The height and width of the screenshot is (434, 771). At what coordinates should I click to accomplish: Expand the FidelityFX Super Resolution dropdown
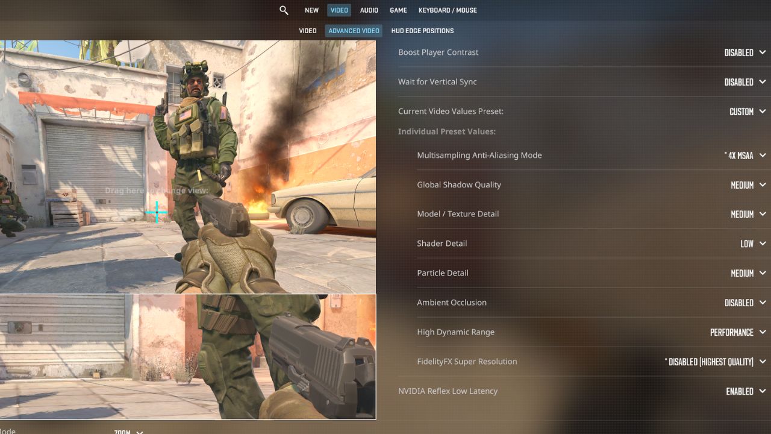pos(714,362)
